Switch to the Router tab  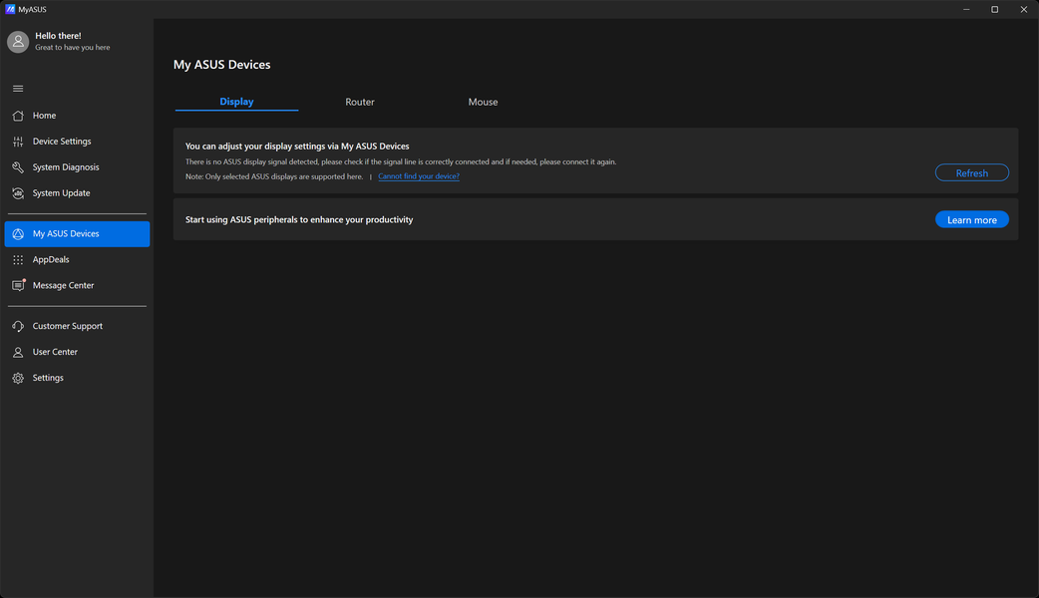click(360, 102)
